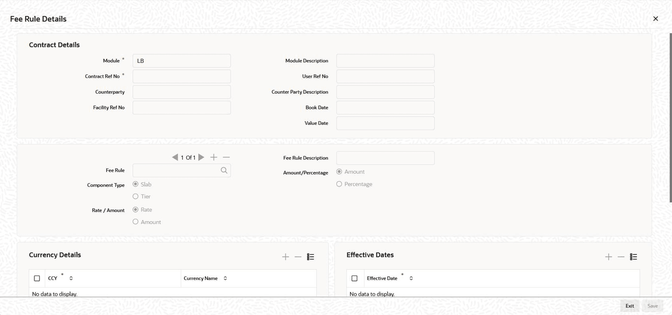The height and width of the screenshot is (315, 672).
Task: Focus the Module field
Action: (182, 61)
